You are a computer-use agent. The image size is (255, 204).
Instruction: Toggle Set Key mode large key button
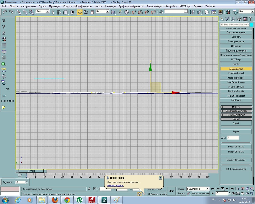coord(171,191)
